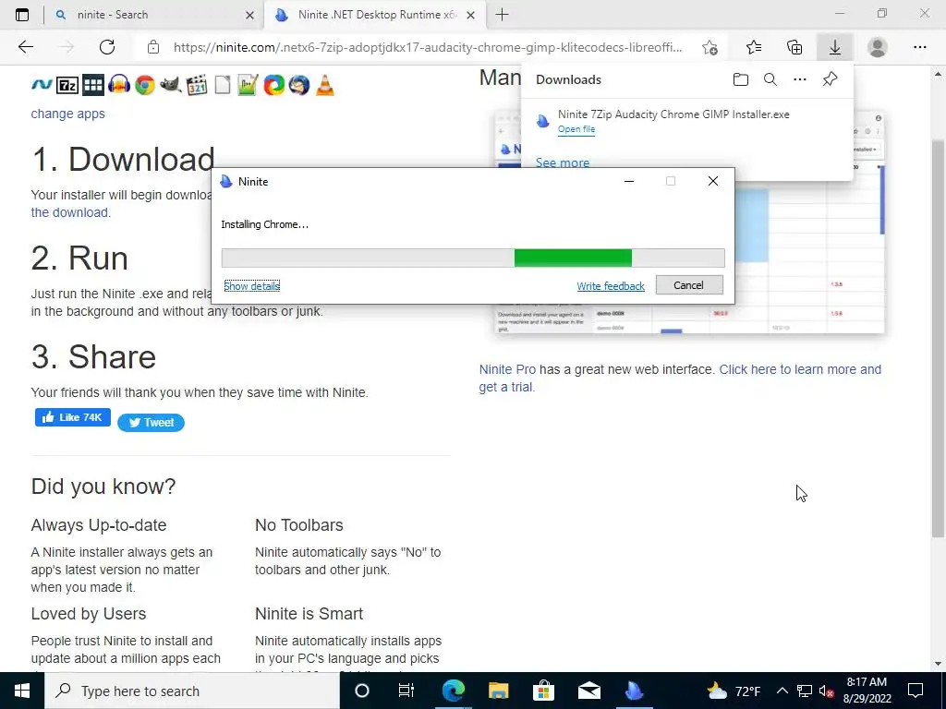
Task: Open File Explorer from taskbar
Action: [498, 691]
